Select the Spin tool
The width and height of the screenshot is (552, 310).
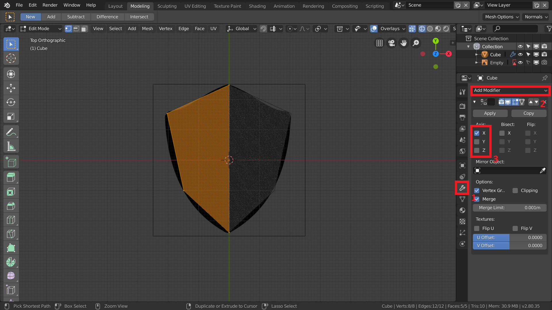tap(11, 262)
